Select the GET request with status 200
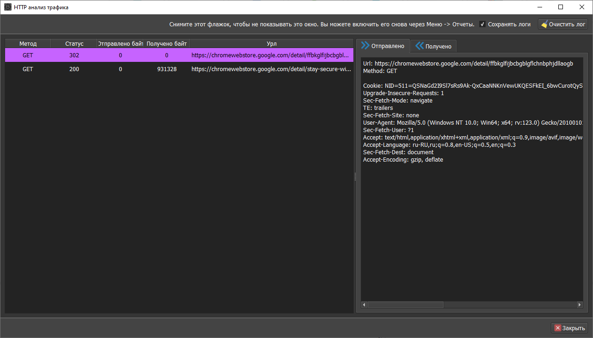 pos(179,69)
